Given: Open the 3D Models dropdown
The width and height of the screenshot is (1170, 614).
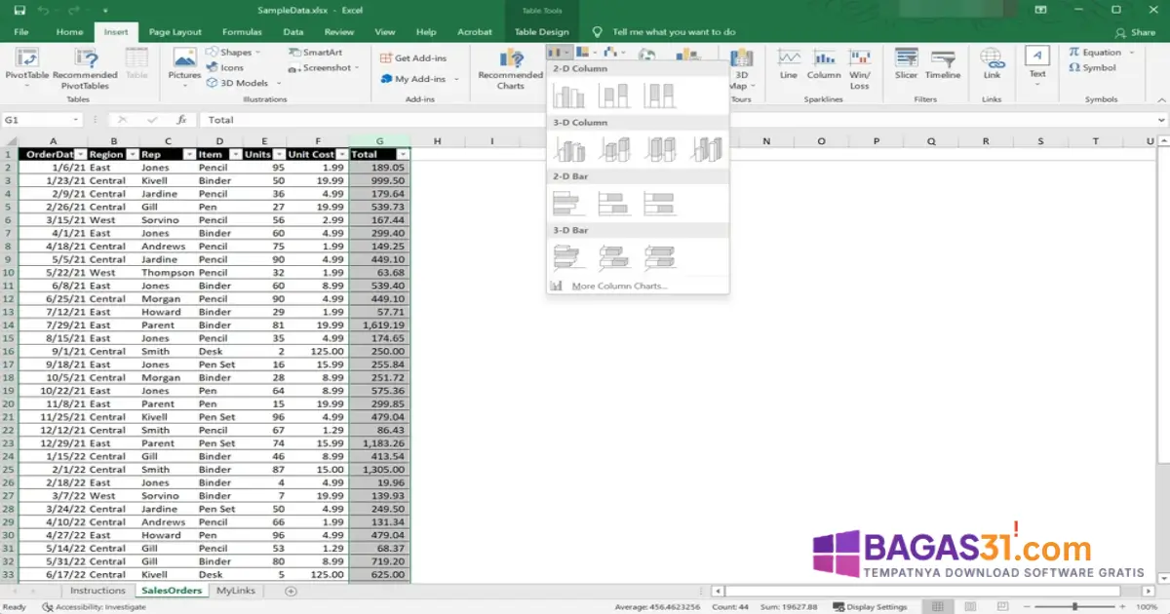Looking at the screenshot, I should pos(244,84).
